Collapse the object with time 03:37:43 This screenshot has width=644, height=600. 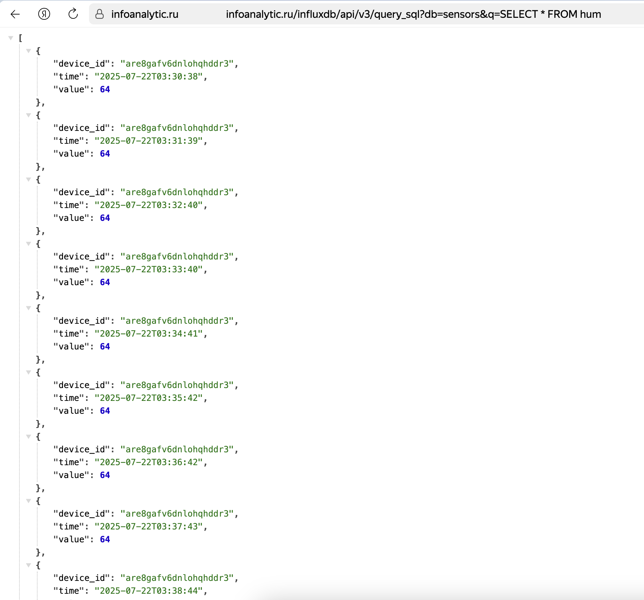(x=29, y=501)
